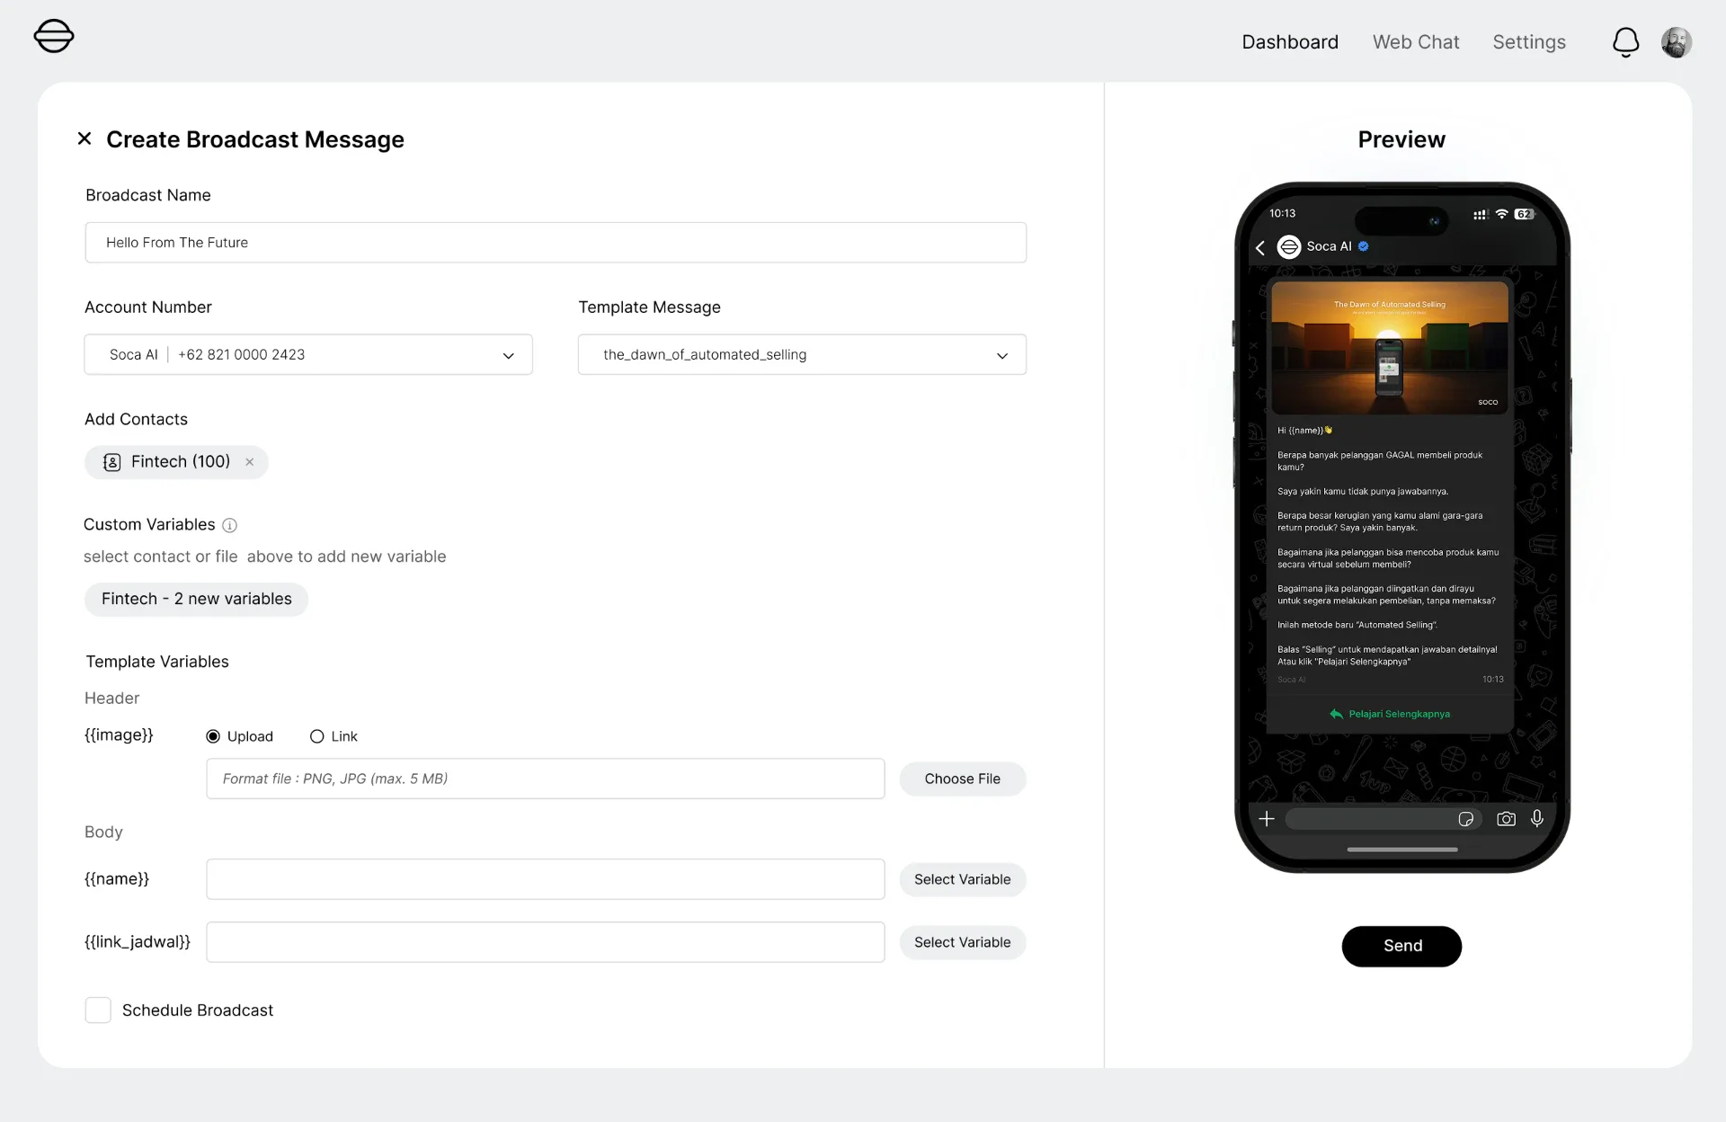The image size is (1726, 1122).
Task: Tap the Pelajari Selengkapnya reply arrow icon
Action: 1336,714
